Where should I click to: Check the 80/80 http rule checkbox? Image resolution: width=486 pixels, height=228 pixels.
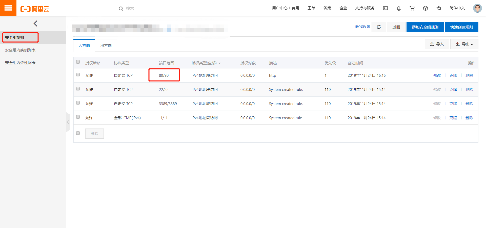(x=78, y=74)
